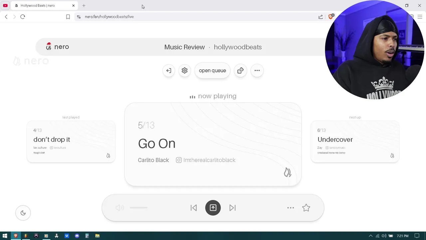426x240 pixels.
Task: Click the Rough draft note text
Action: [x=39, y=153]
